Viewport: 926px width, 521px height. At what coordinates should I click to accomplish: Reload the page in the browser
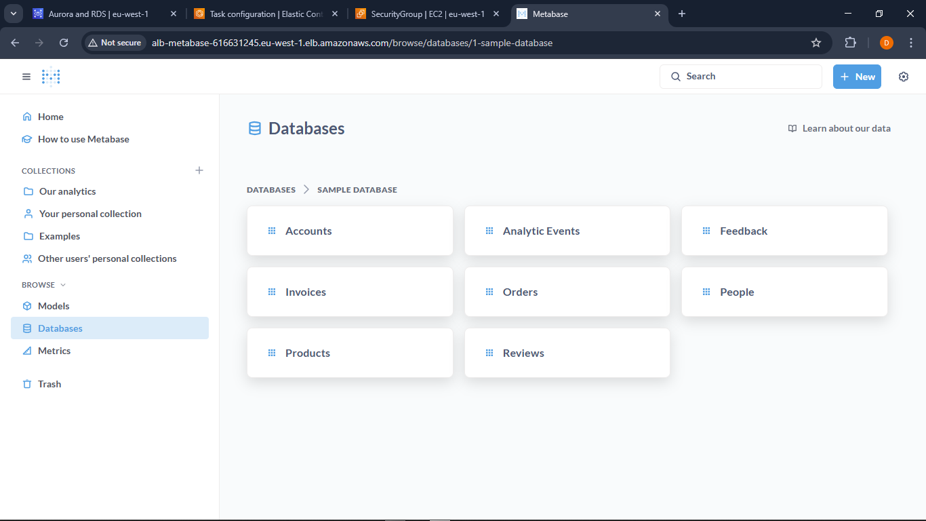(64, 43)
